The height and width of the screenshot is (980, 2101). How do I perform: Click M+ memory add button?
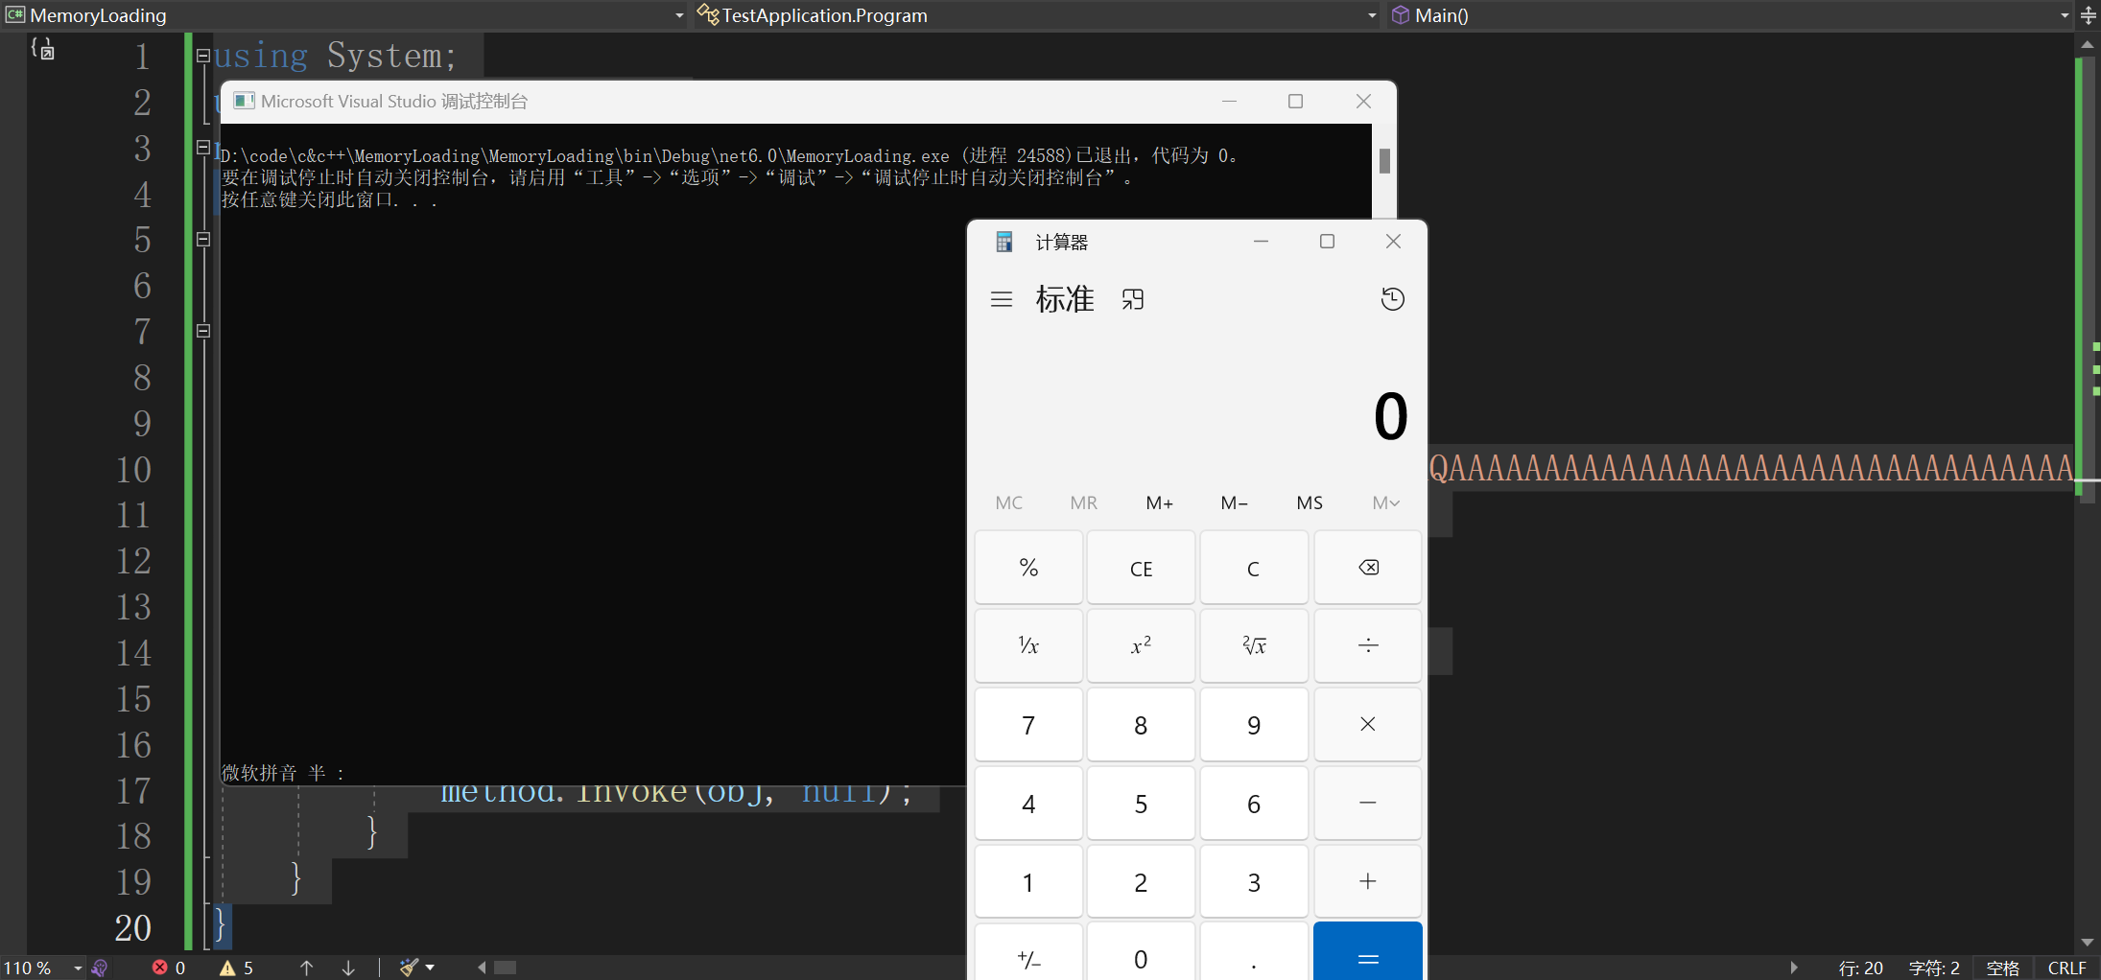point(1159,502)
